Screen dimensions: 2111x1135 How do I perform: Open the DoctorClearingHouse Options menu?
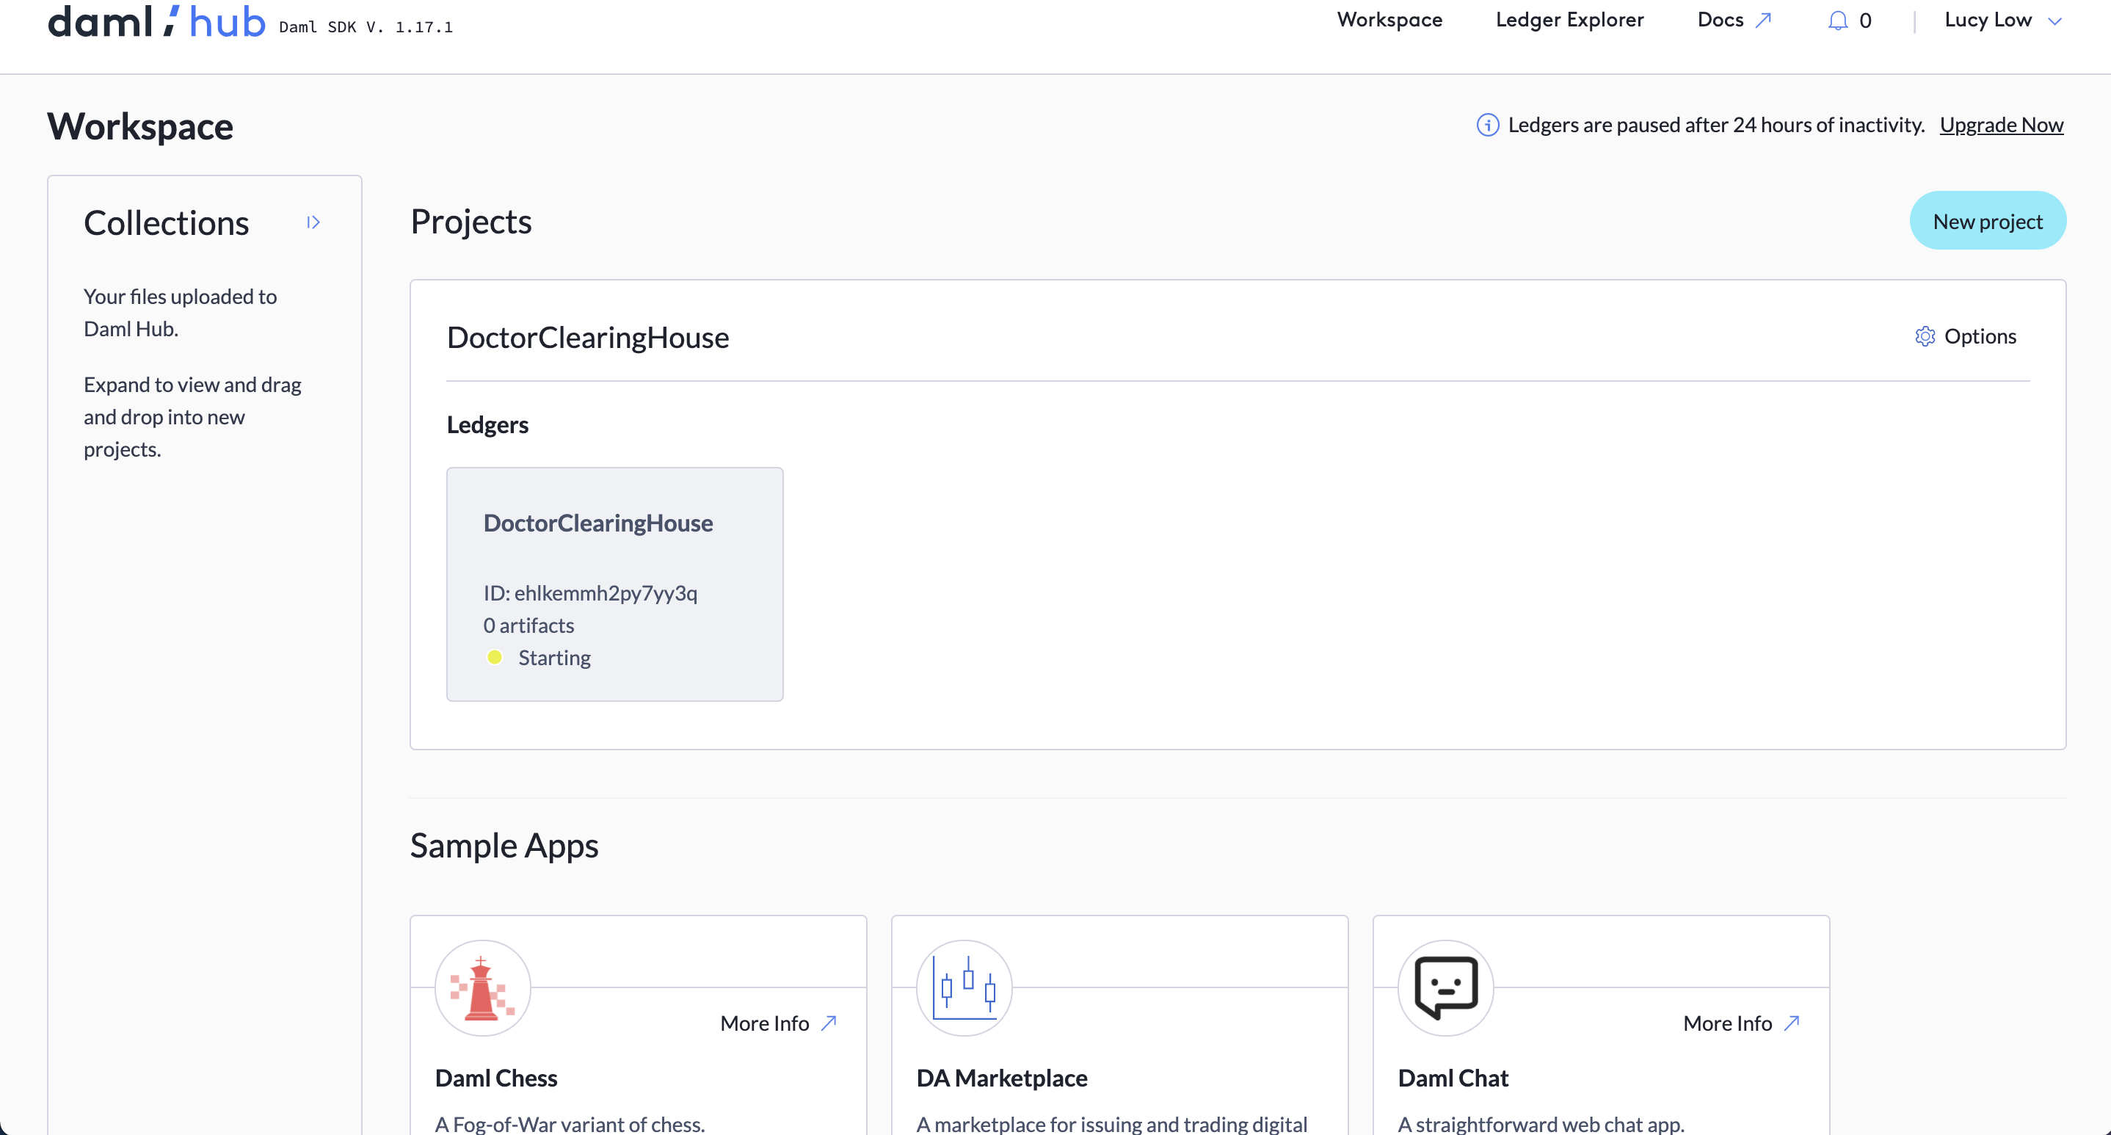coord(1979,336)
